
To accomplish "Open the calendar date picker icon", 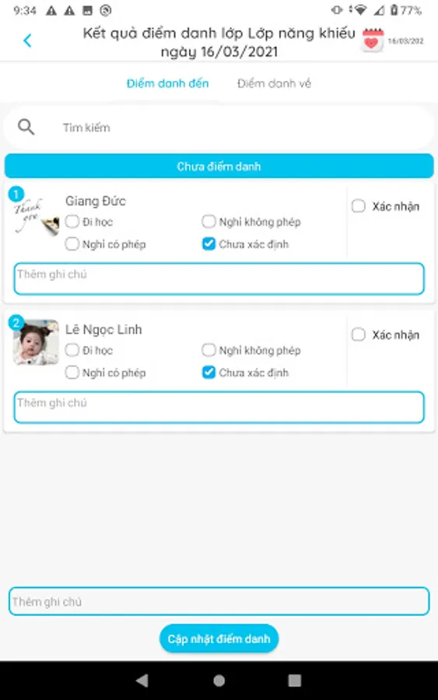I will coord(373,40).
